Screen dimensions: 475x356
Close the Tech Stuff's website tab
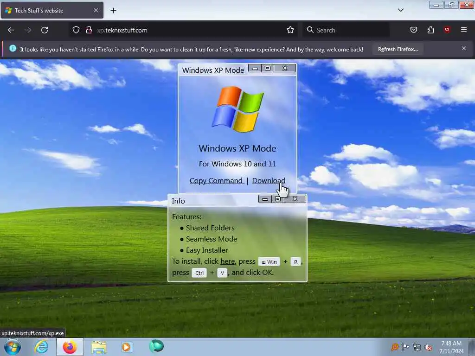click(96, 10)
